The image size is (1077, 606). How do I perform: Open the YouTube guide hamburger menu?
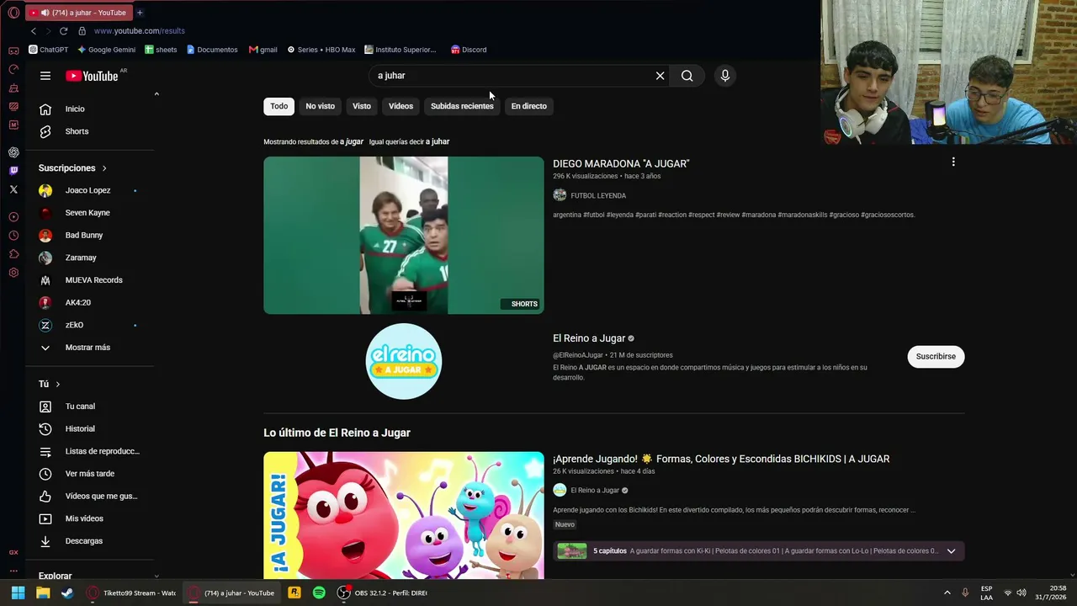[45, 76]
